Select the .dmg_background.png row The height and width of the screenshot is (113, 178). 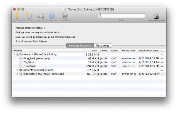pos(89,58)
